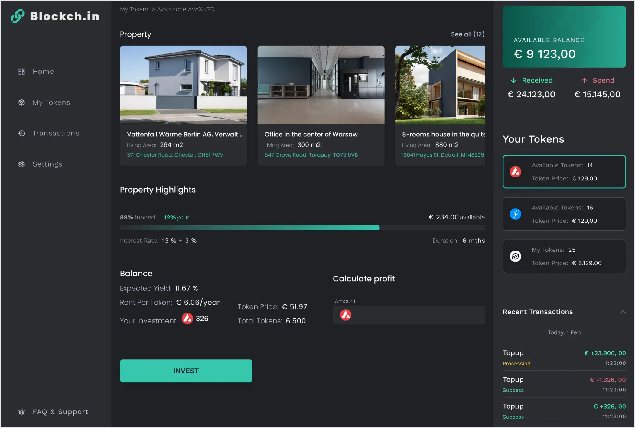Click the pink Spend arrow icon

pyautogui.click(x=584, y=80)
